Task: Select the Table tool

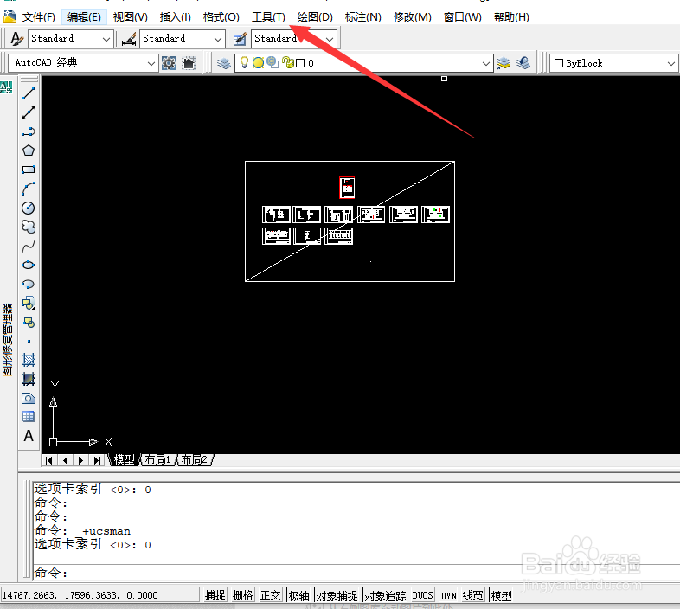Action: pos(29,417)
